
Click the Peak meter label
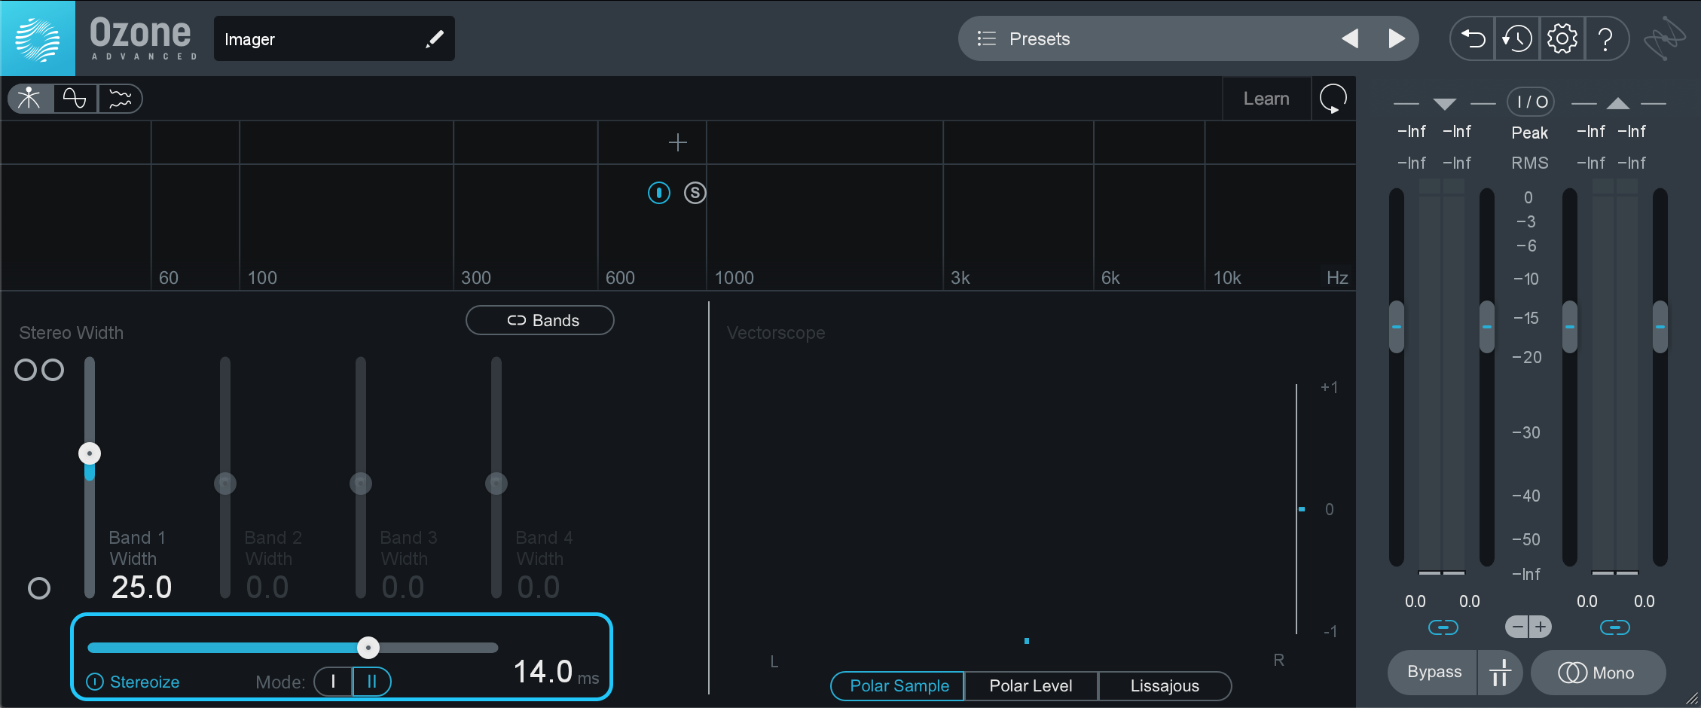click(1530, 133)
